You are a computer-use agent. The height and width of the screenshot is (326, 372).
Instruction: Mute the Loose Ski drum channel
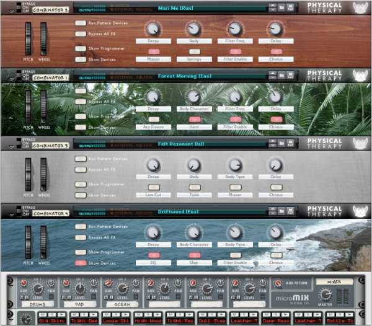[107, 315]
